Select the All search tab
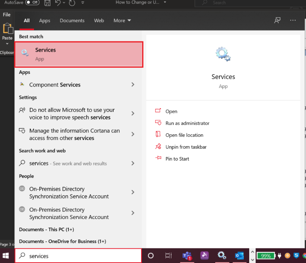 tap(27, 20)
